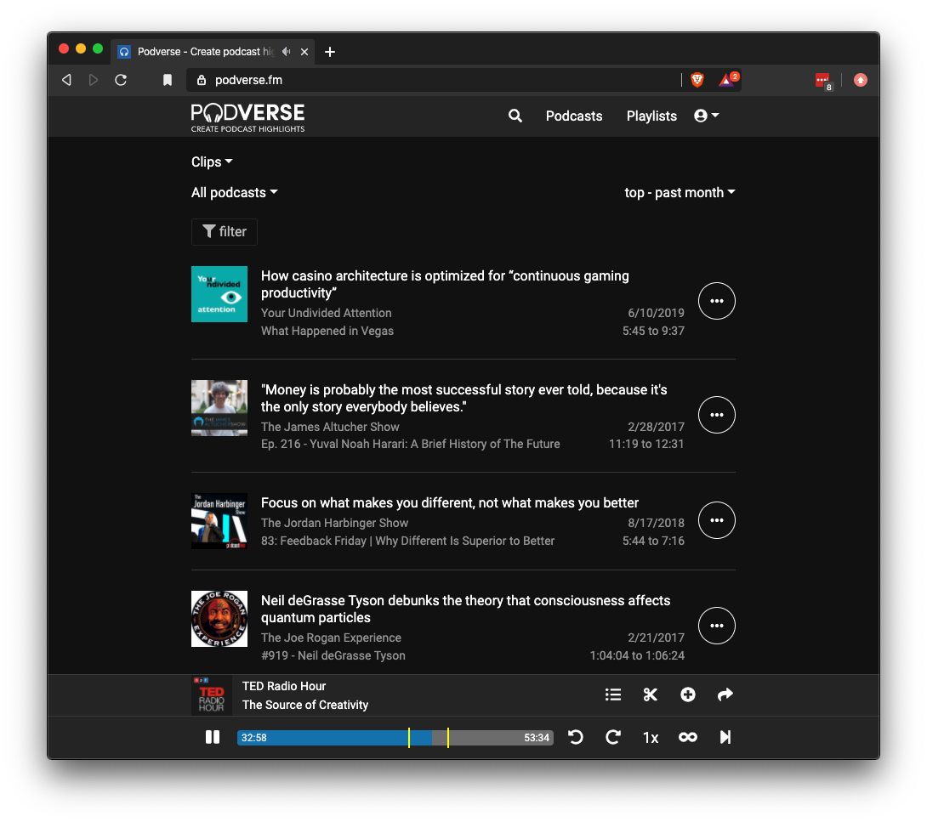The width and height of the screenshot is (927, 822).
Task: Toggle the infinity loop repeat control
Action: pos(687,738)
